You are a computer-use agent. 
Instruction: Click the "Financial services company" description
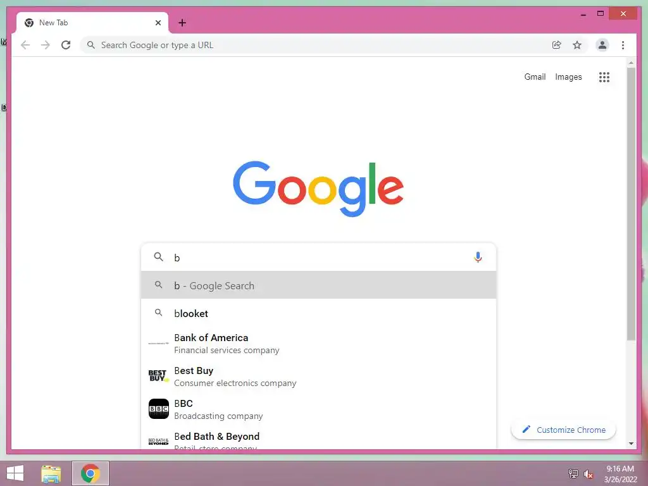pyautogui.click(x=227, y=350)
